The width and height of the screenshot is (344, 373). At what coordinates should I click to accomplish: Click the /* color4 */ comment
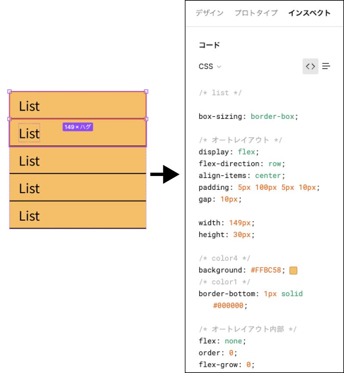pos(224,258)
